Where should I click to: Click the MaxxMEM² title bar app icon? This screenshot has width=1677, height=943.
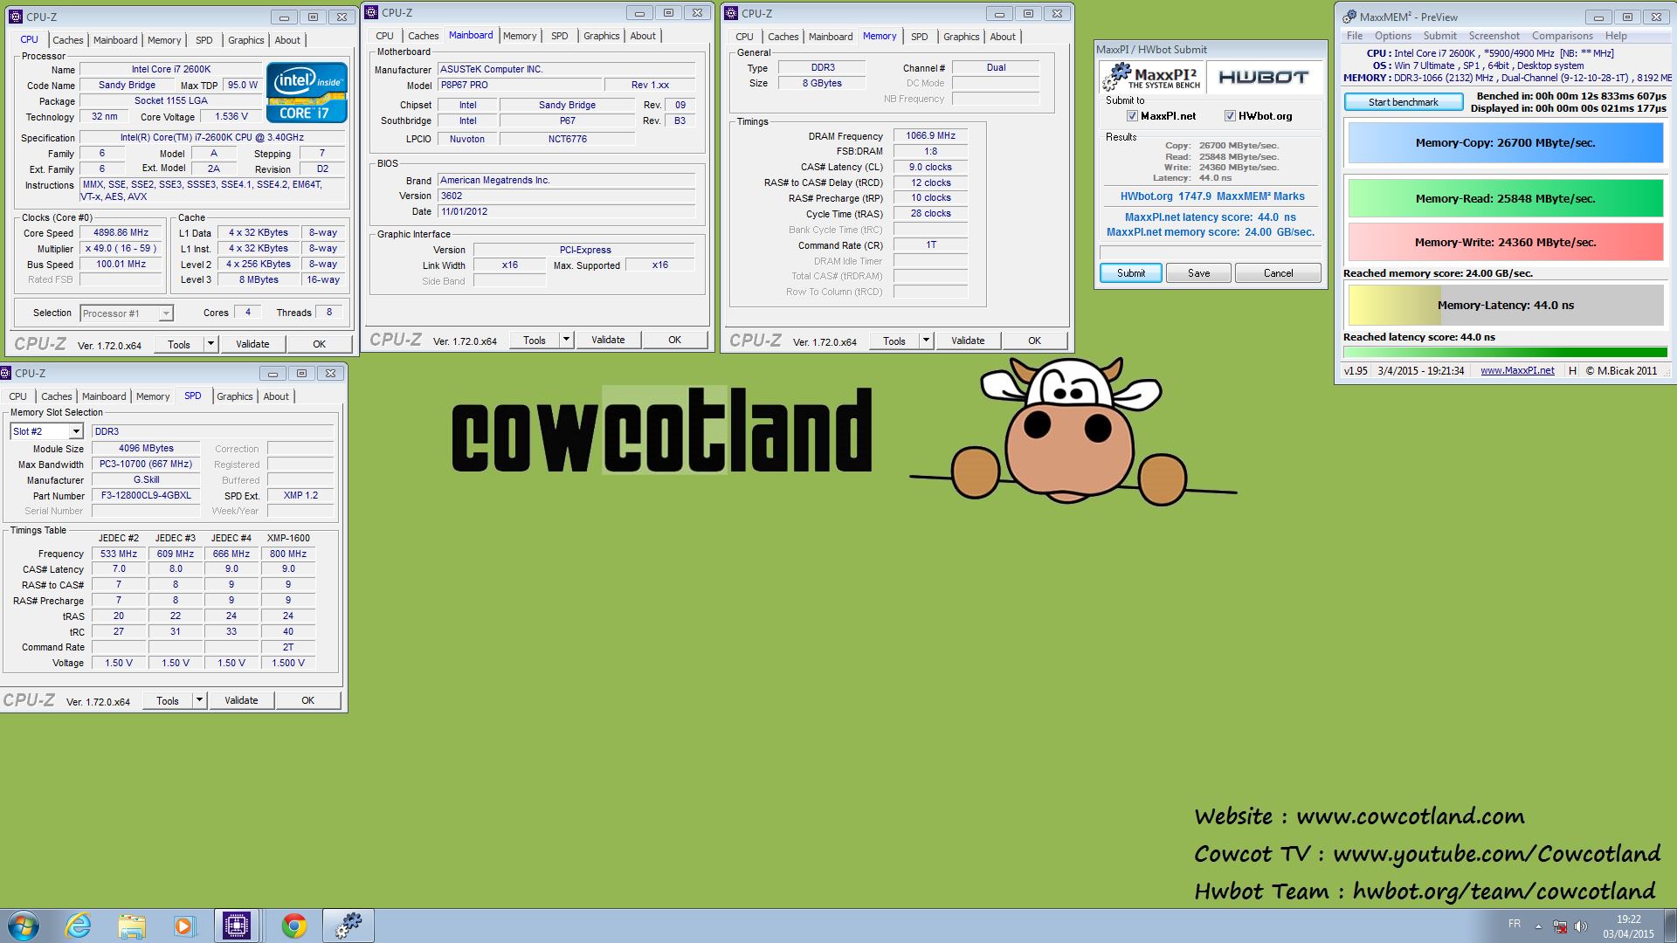(x=1349, y=17)
